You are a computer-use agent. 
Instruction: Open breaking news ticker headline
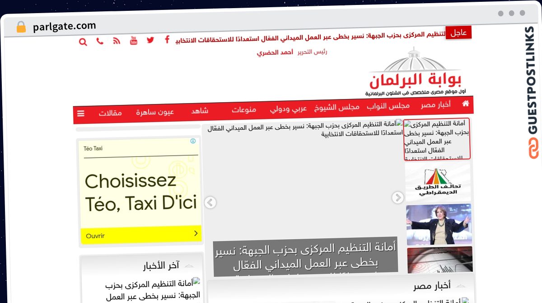(x=310, y=38)
